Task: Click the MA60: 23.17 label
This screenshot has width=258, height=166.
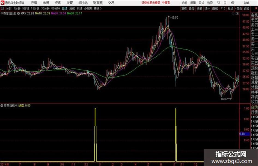Action: point(75,13)
